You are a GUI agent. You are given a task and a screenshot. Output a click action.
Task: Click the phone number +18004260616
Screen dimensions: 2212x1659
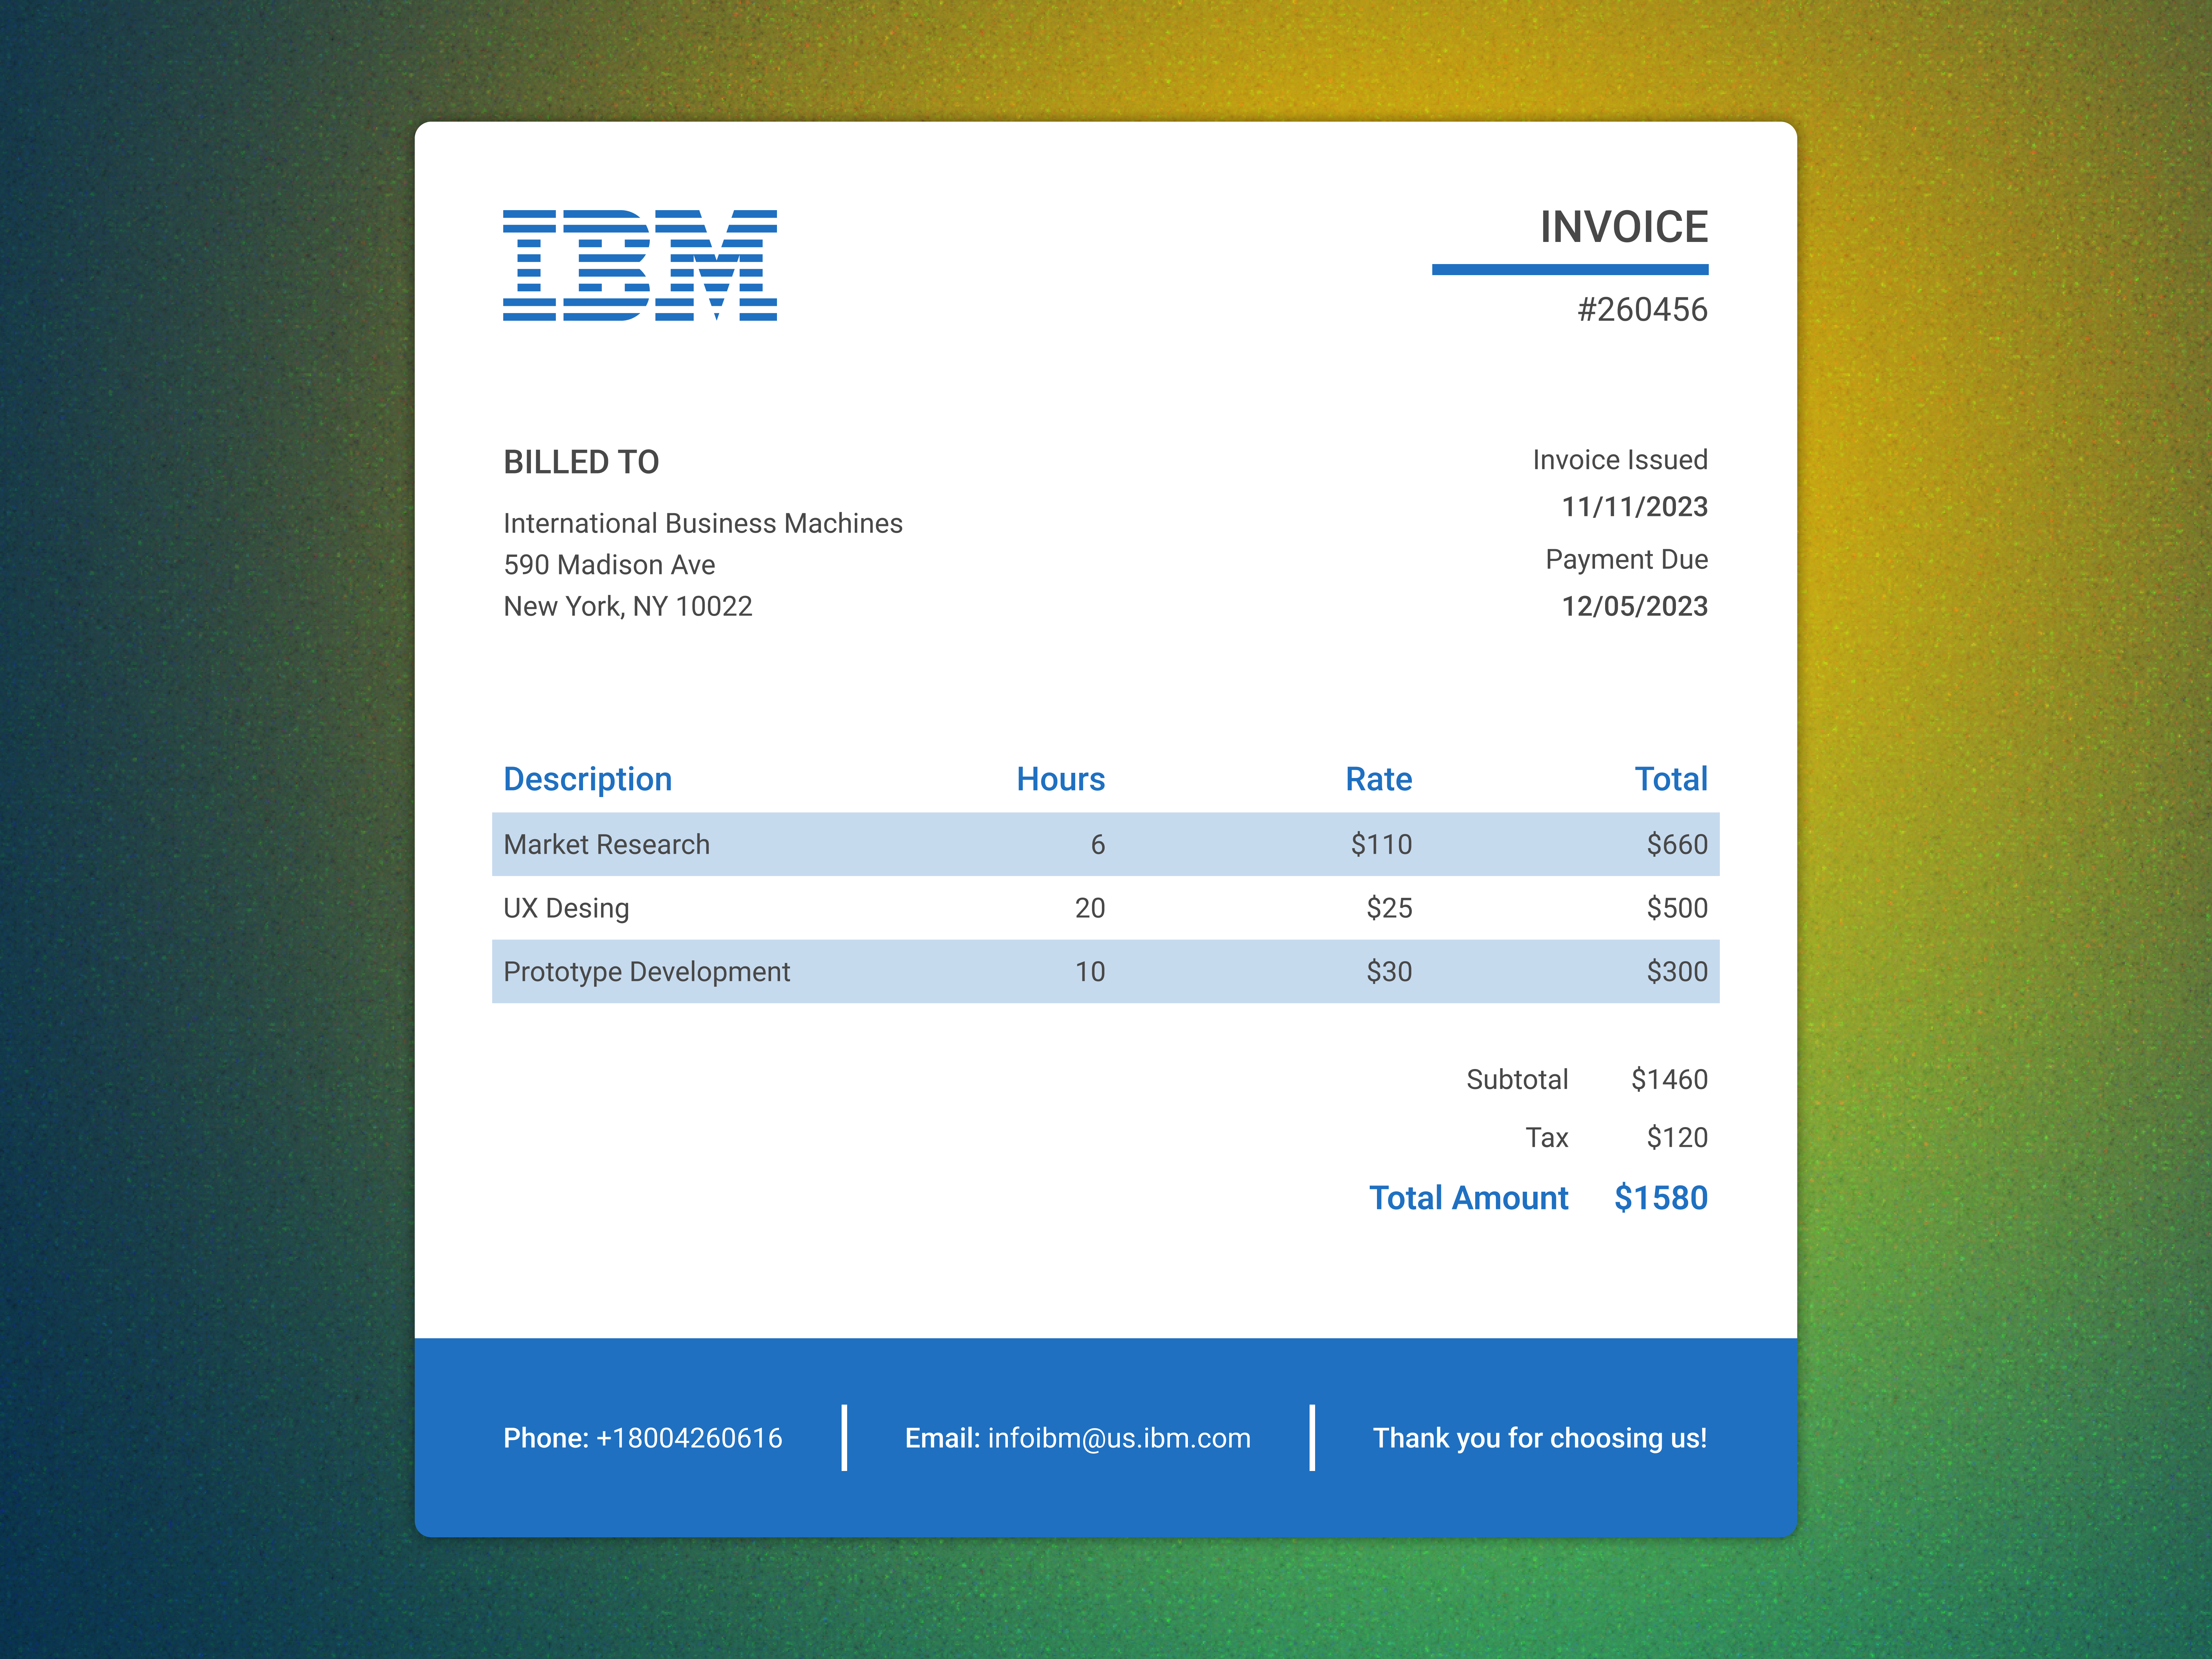pos(689,1438)
